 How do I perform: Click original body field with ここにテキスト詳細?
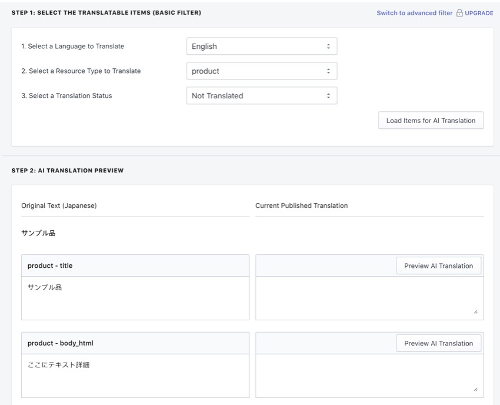coord(135,376)
